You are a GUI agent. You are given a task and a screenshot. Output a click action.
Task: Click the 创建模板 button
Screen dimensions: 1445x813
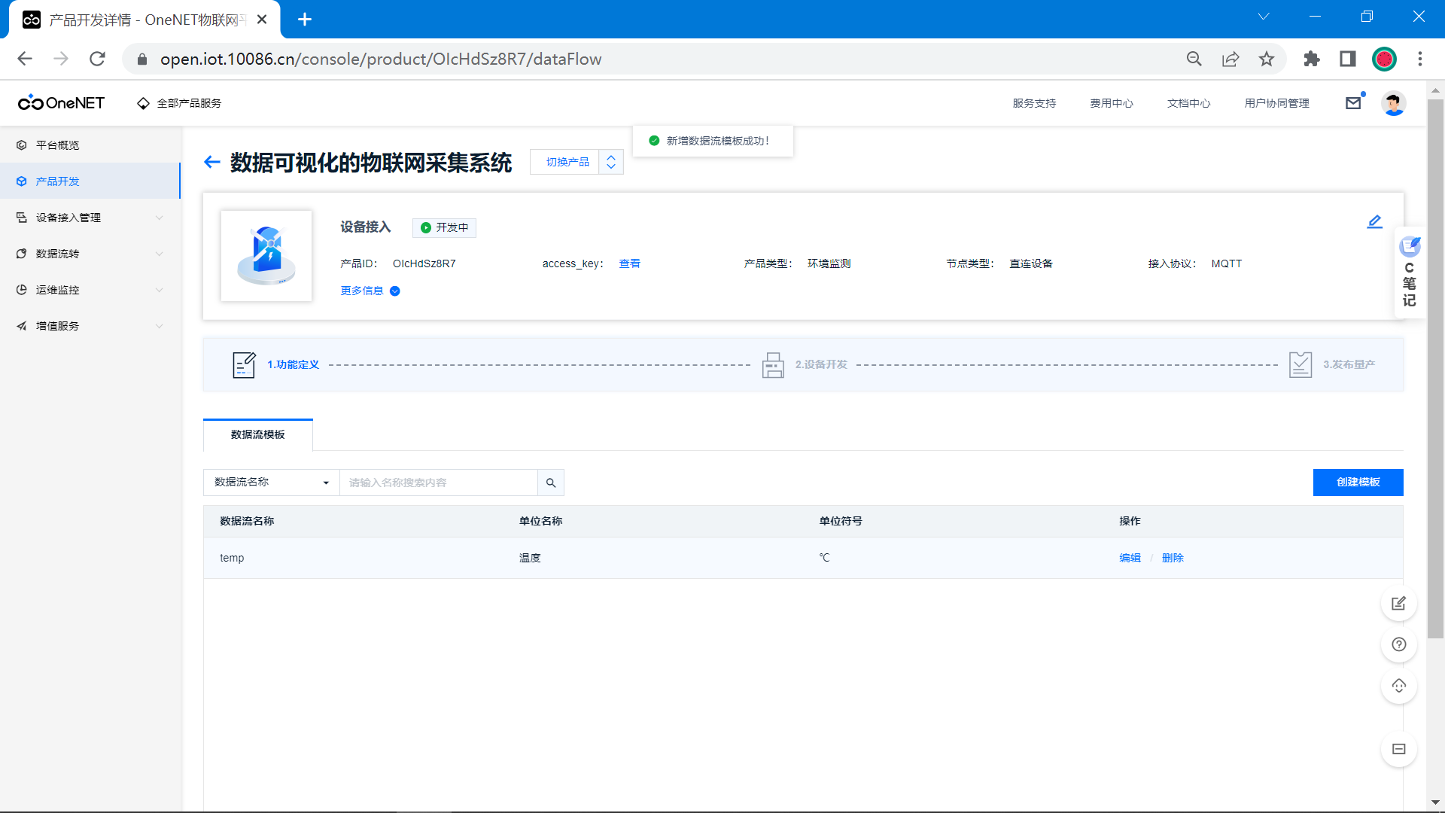coord(1358,483)
